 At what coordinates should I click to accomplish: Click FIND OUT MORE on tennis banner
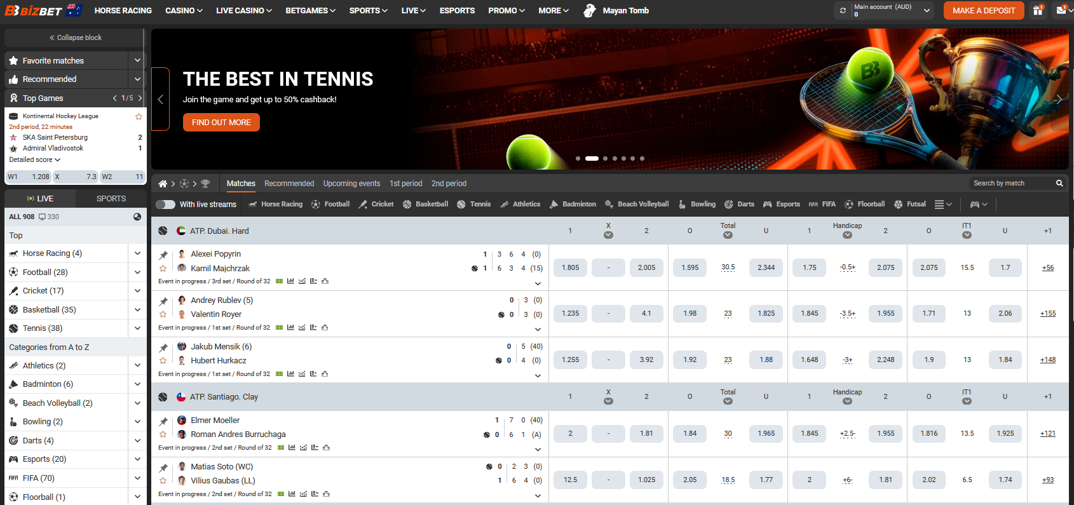pos(221,122)
